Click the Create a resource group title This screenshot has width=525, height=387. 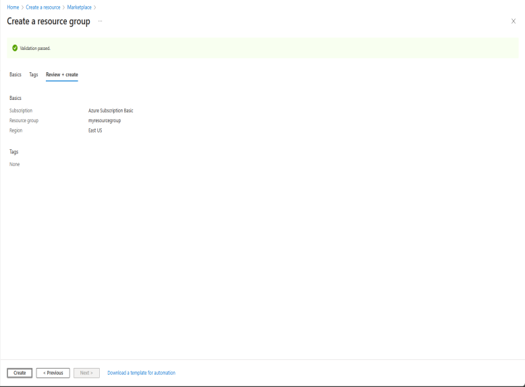point(48,22)
